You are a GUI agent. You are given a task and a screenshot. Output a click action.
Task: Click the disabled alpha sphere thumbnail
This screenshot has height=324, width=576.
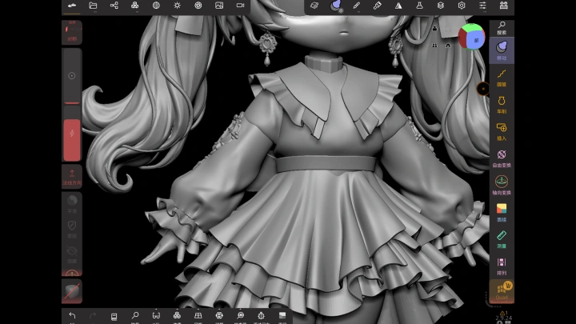[x=72, y=291]
